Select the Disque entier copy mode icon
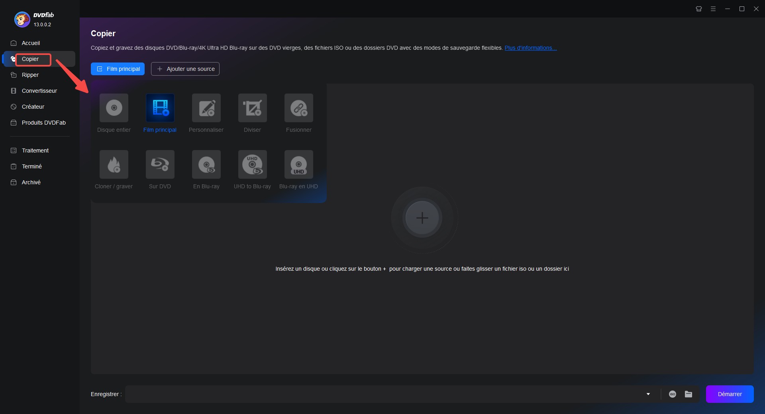 [x=114, y=108]
